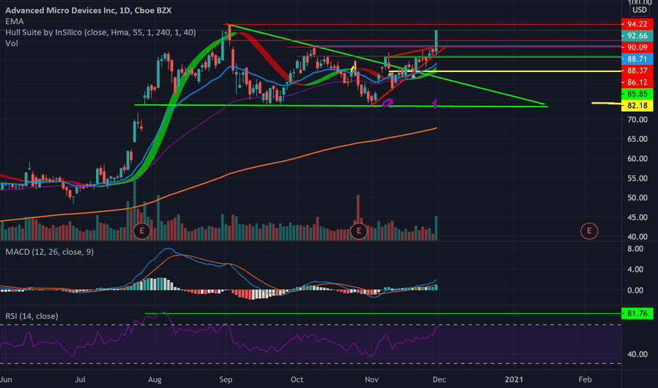658x388 pixels.
Task: Click the earnings E marker near August
Action: tap(142, 231)
